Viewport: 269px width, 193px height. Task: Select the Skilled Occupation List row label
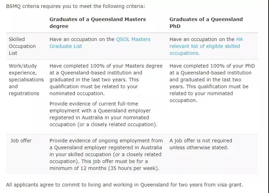[22, 46]
